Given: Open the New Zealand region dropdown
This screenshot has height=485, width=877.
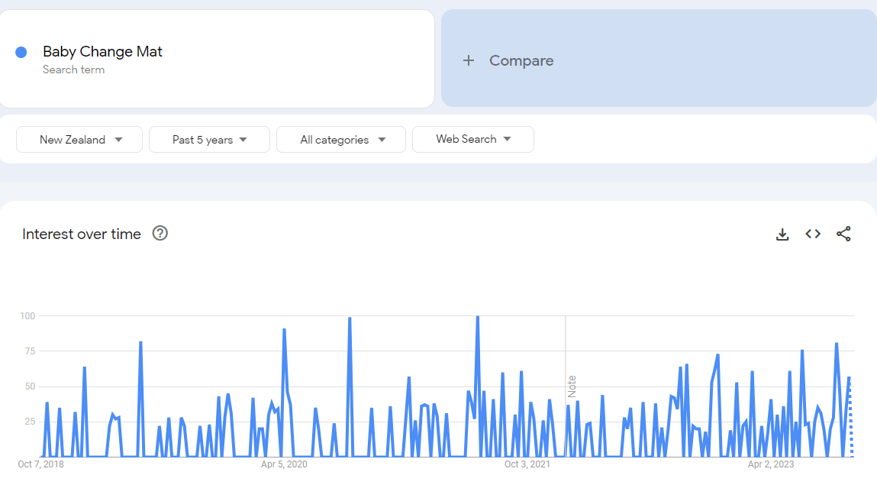Looking at the screenshot, I should click(79, 139).
